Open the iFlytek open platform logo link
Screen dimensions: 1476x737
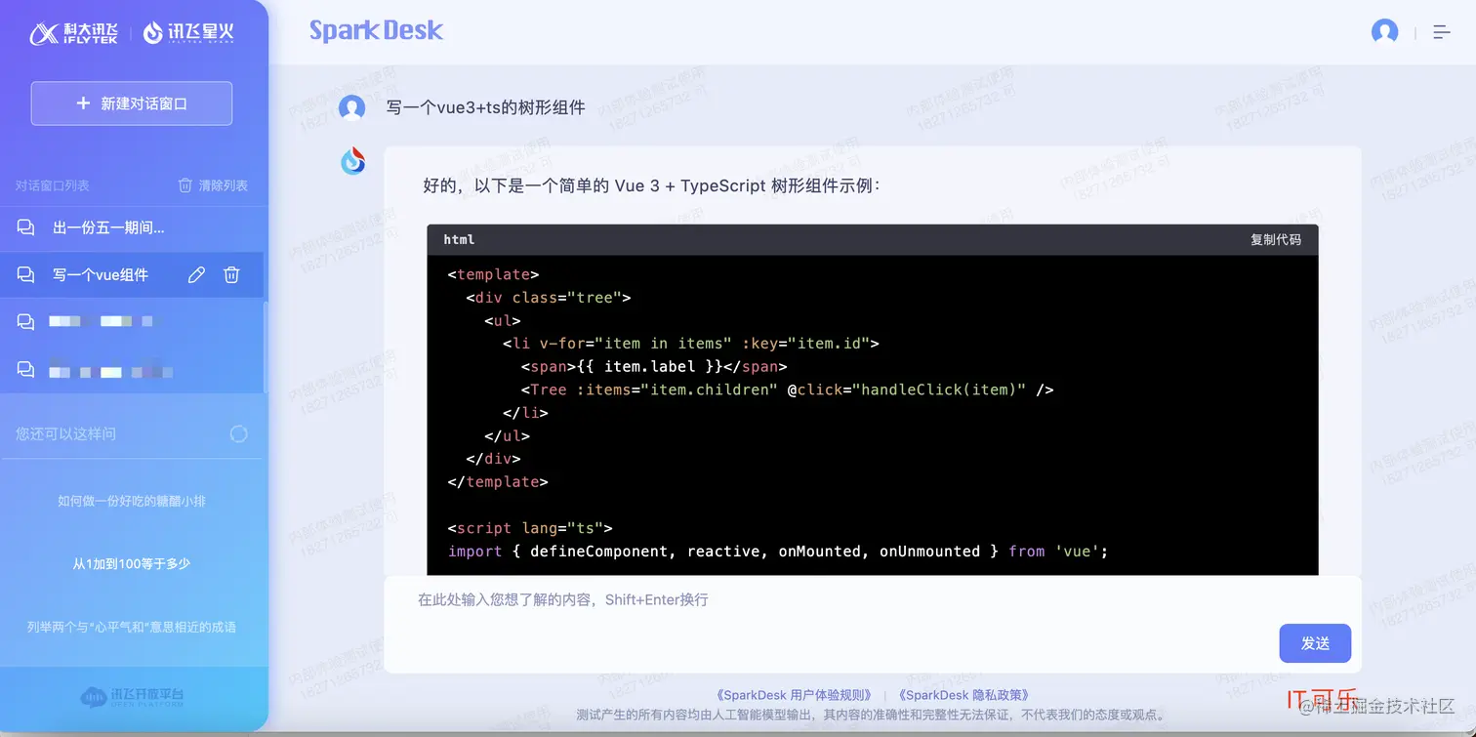pyautogui.click(x=132, y=697)
